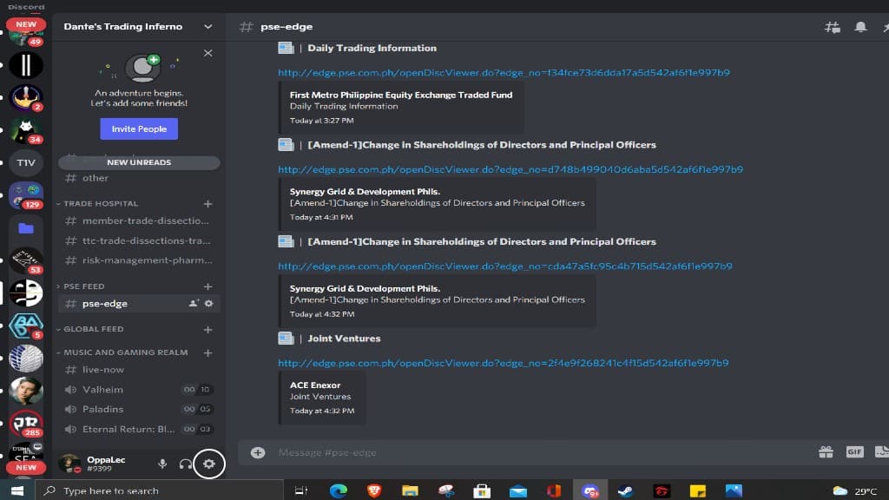Deafen with headphones icon

pyautogui.click(x=185, y=464)
